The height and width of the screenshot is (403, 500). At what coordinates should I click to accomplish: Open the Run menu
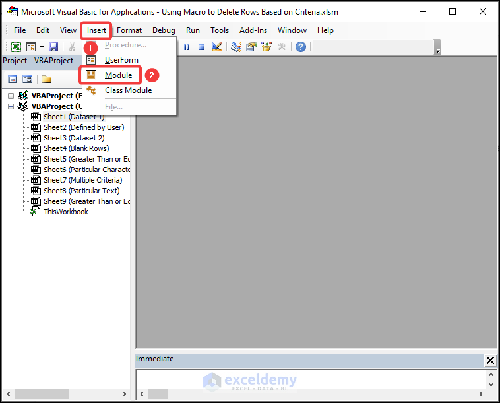coord(193,30)
